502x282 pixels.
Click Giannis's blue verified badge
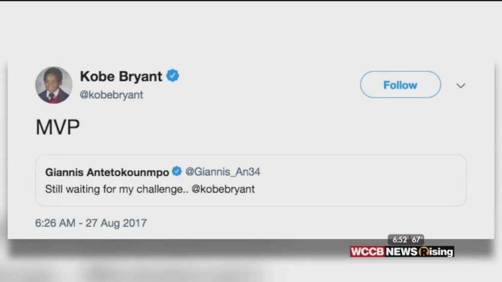tap(176, 171)
